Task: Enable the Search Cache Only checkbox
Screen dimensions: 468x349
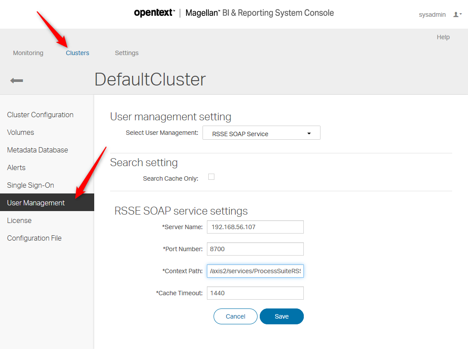Action: click(x=211, y=177)
